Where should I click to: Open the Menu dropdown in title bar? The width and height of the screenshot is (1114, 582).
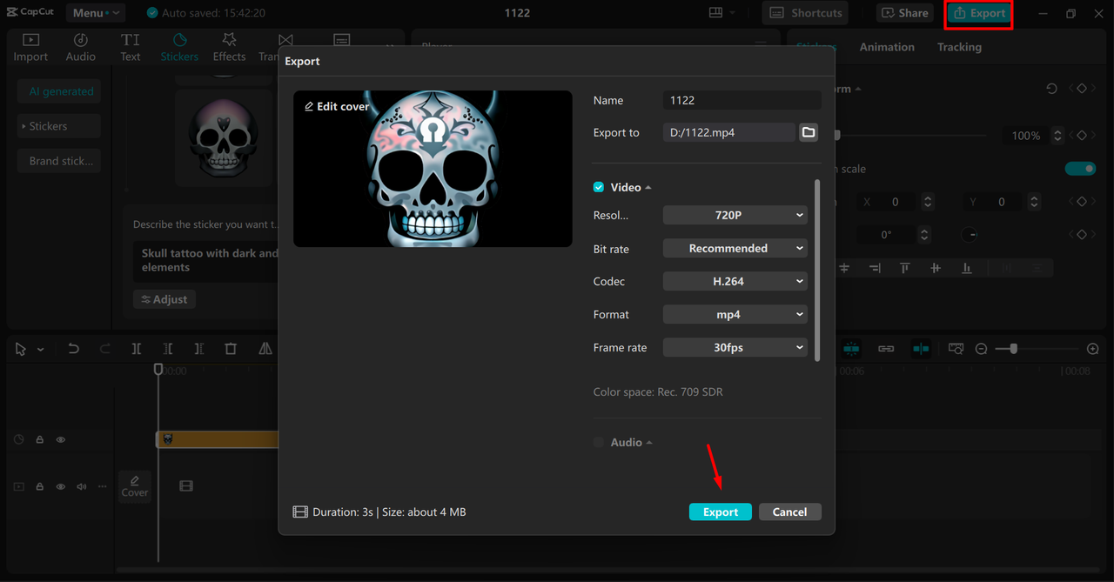click(x=95, y=13)
